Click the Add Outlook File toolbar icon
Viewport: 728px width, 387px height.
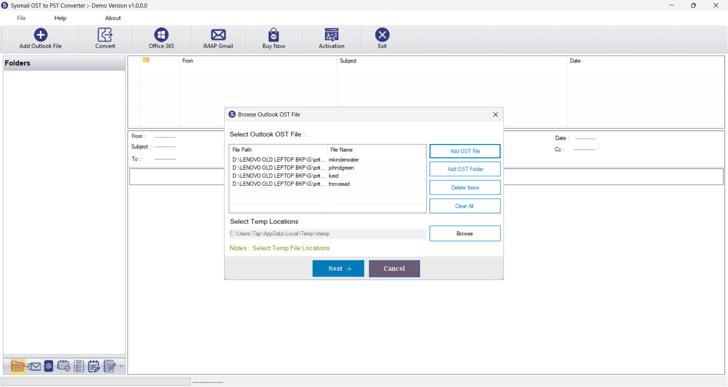tap(41, 38)
